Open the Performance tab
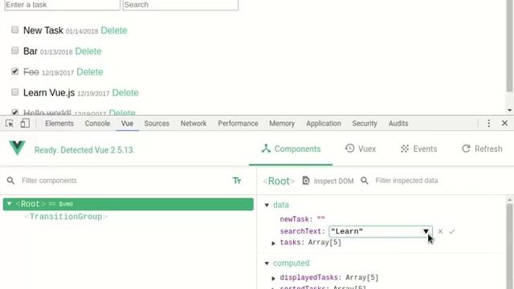 pyautogui.click(x=238, y=124)
